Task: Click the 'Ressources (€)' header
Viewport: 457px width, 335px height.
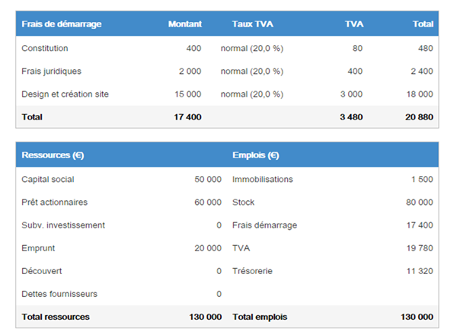Action: [53, 155]
